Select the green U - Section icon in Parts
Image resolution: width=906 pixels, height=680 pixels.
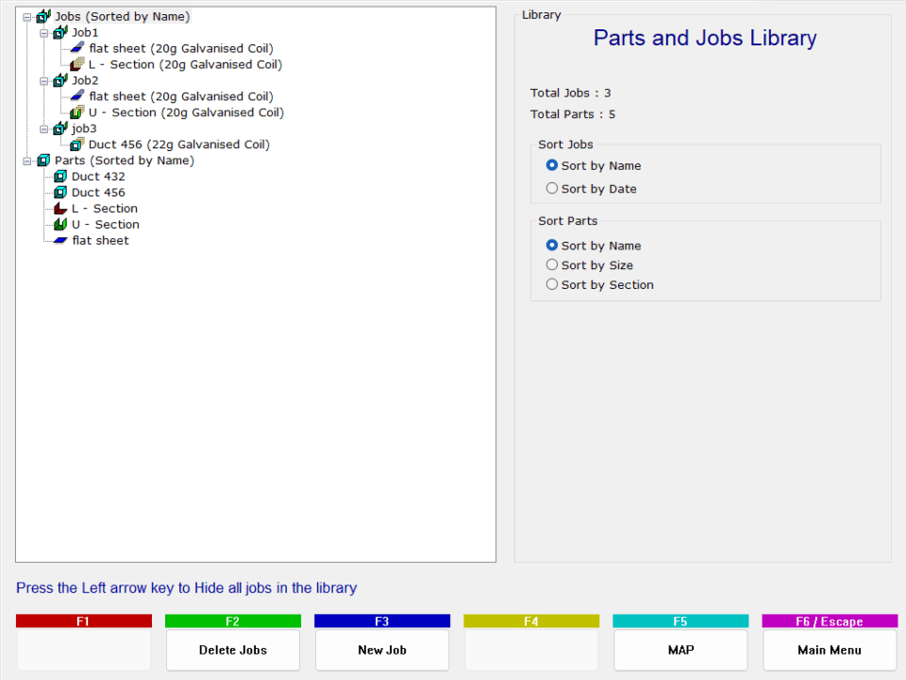point(62,225)
